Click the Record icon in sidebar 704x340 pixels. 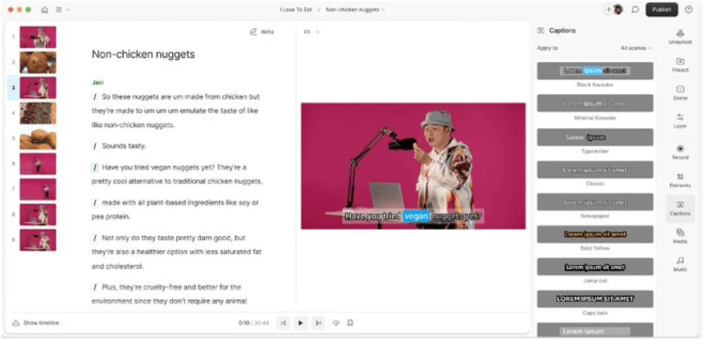click(680, 152)
